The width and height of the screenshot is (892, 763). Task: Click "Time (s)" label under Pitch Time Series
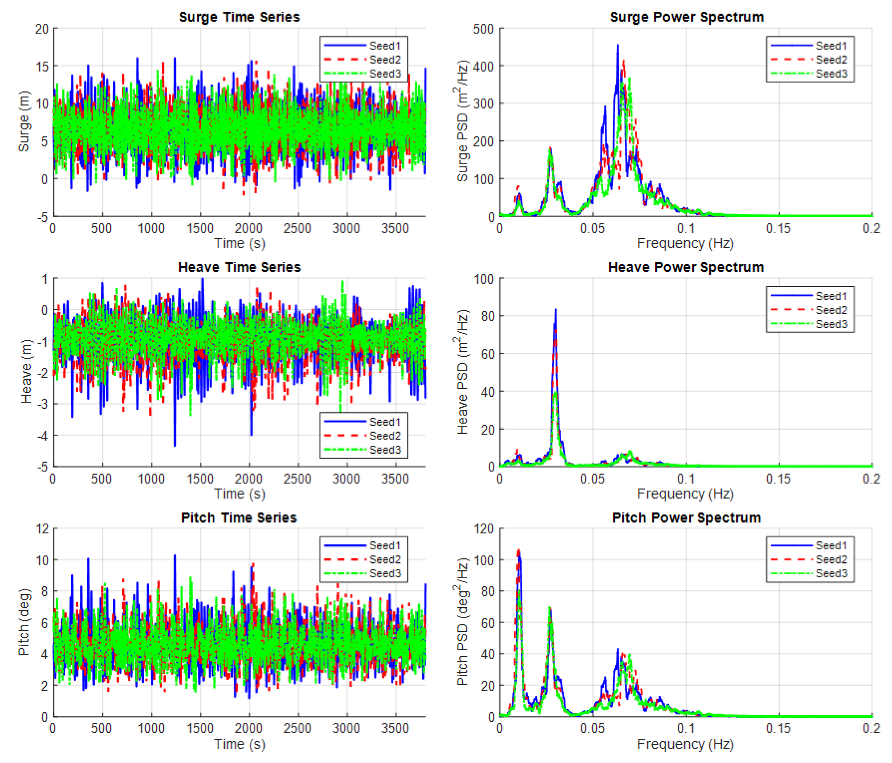240,744
